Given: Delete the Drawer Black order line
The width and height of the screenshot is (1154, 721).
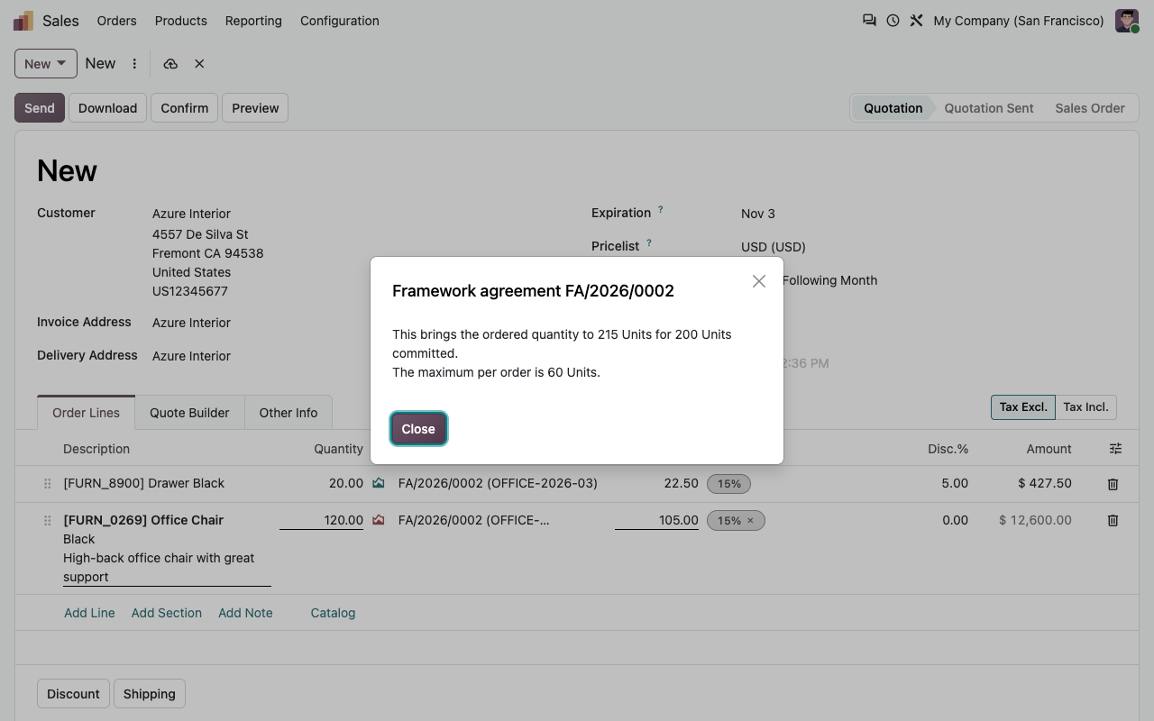Looking at the screenshot, I should click(1113, 484).
